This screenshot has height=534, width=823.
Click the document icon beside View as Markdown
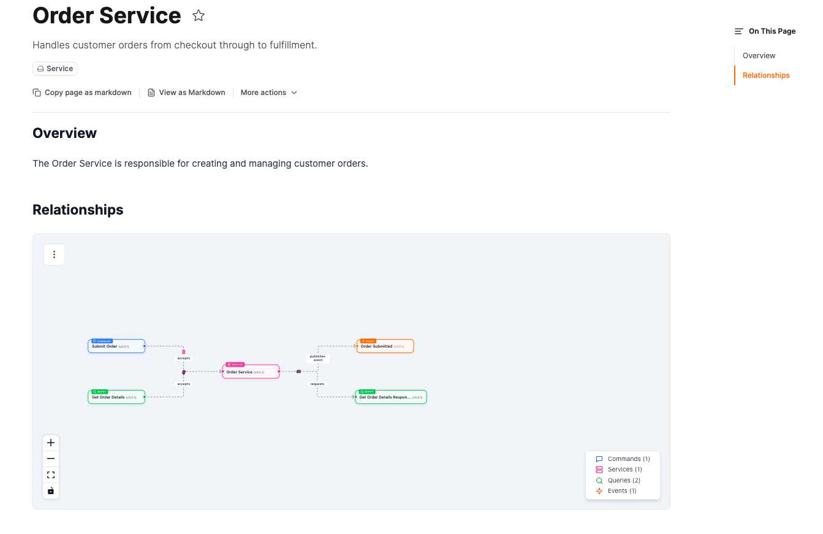coord(151,93)
